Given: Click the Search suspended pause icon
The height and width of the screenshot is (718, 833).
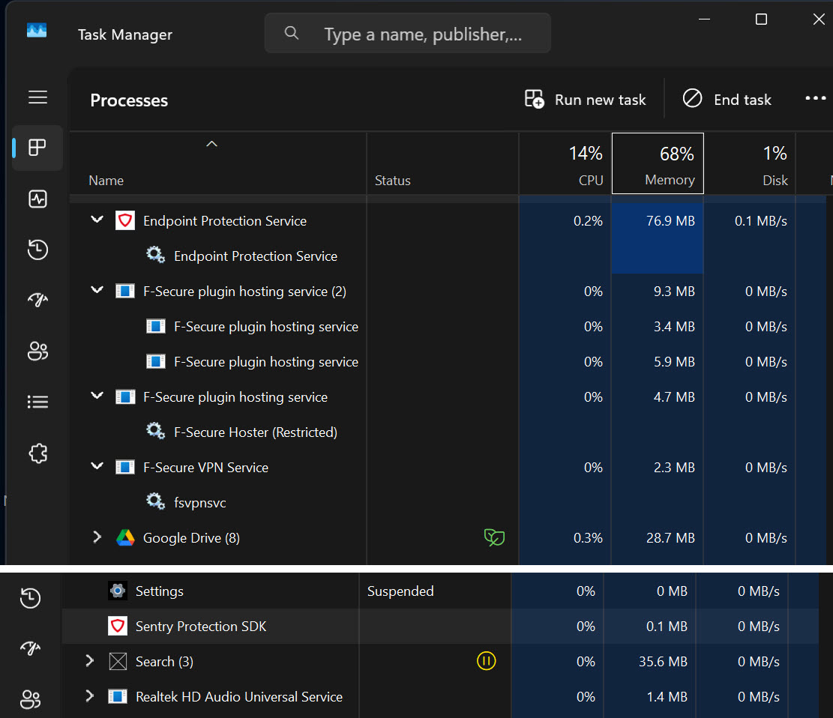Looking at the screenshot, I should pyautogui.click(x=486, y=661).
